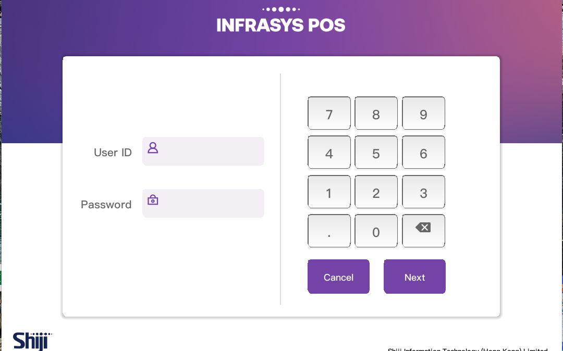Select the 3 key on the keypad
Viewport: 563px width, 351px height.
click(x=423, y=193)
